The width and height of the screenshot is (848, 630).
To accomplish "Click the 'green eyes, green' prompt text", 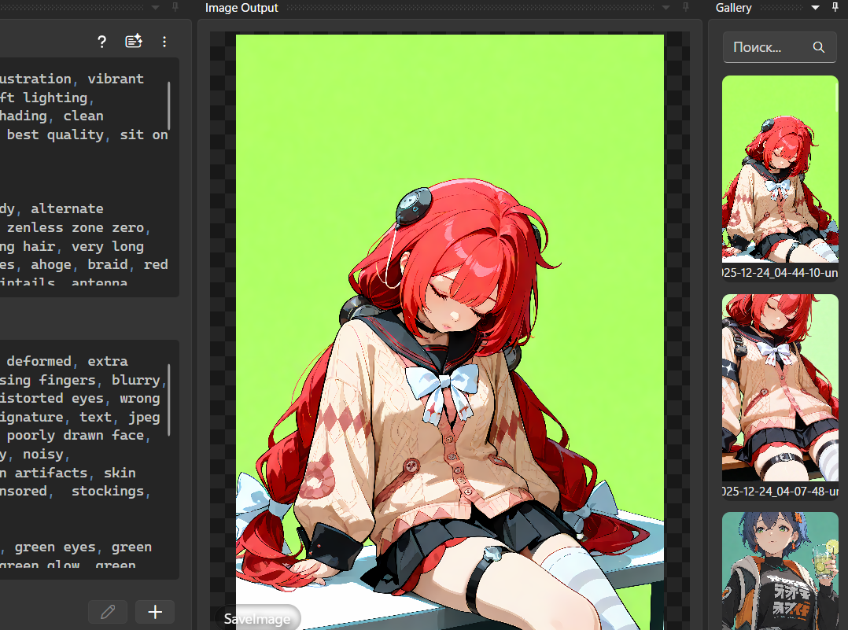I will pos(83,547).
